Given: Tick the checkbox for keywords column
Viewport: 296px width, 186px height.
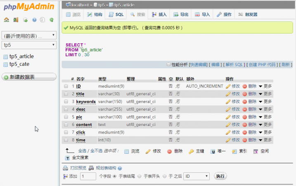Looking at the screenshot, I should 66,102.
